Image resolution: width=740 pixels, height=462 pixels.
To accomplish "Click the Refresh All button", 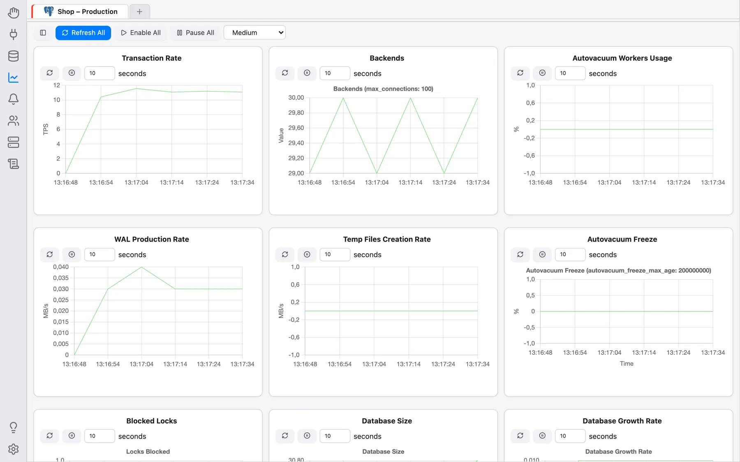I will pyautogui.click(x=83, y=32).
